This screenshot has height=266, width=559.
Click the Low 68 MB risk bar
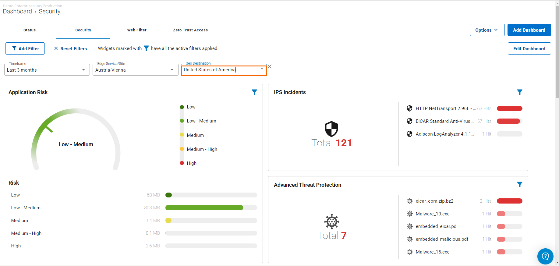click(x=211, y=195)
